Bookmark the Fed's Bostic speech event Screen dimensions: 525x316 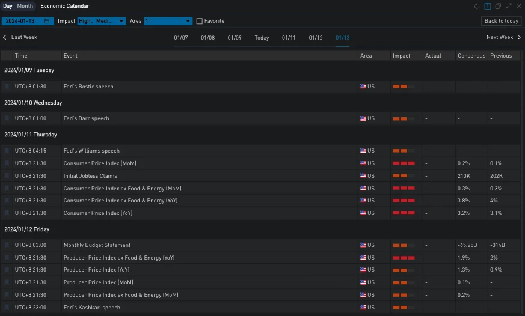7,87
